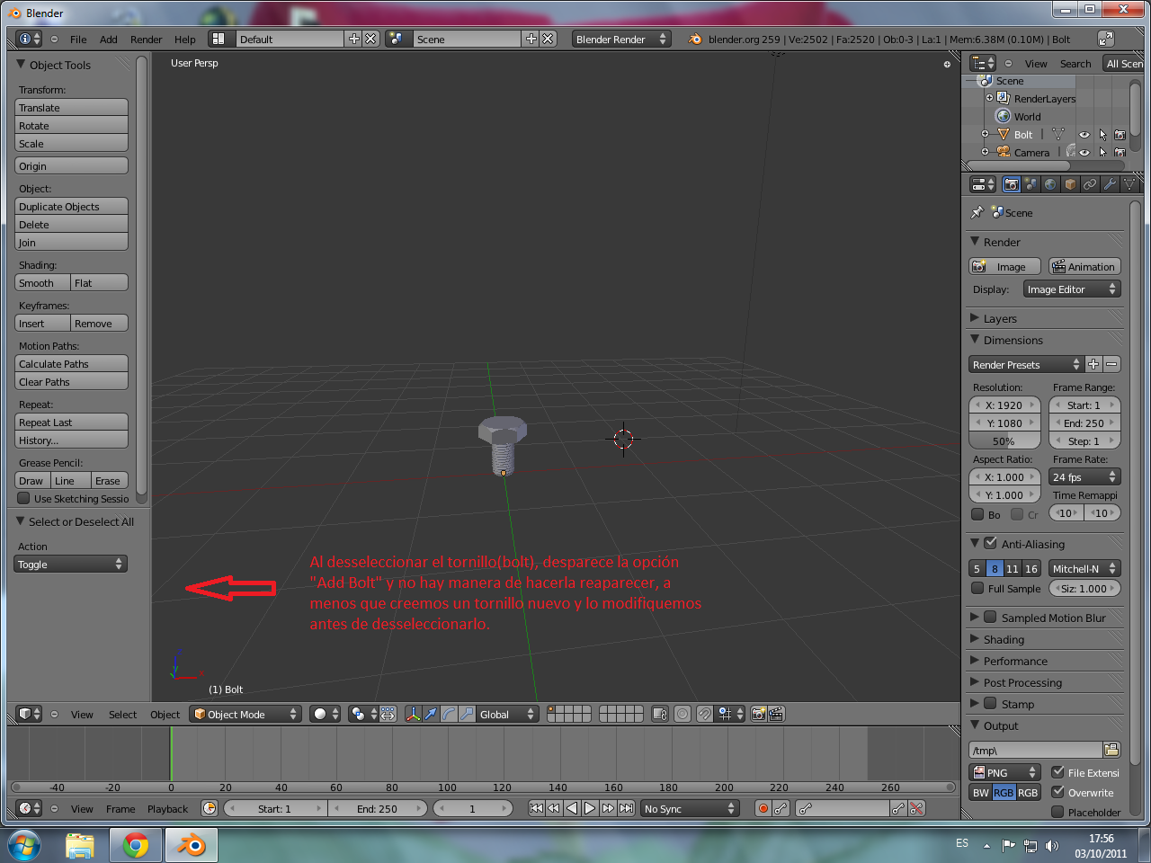
Task: Open the World properties tab
Action: [x=1050, y=184]
